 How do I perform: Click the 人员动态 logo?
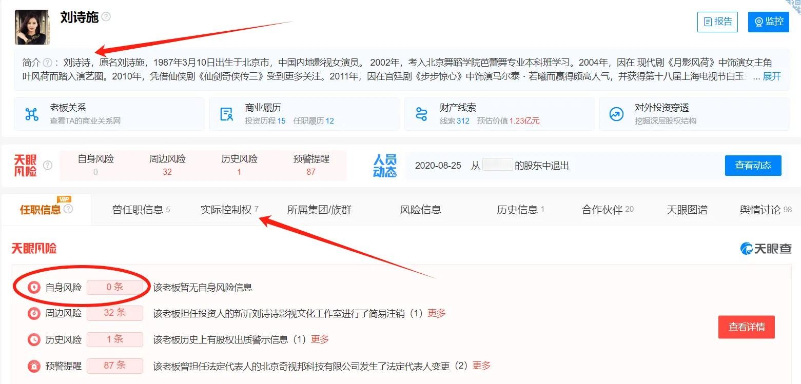[385, 165]
